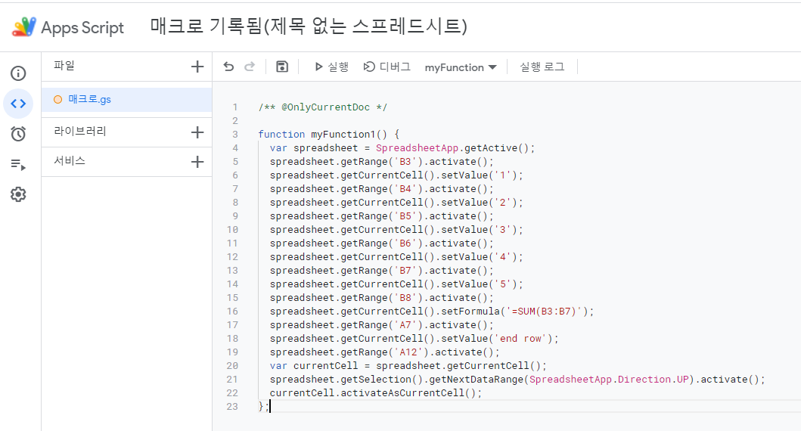Image resolution: width=801 pixels, height=431 pixels.
Task: Click line number 16 in the gutter
Action: 232,311
